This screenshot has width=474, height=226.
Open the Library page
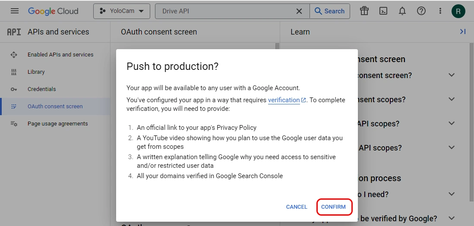[36, 72]
